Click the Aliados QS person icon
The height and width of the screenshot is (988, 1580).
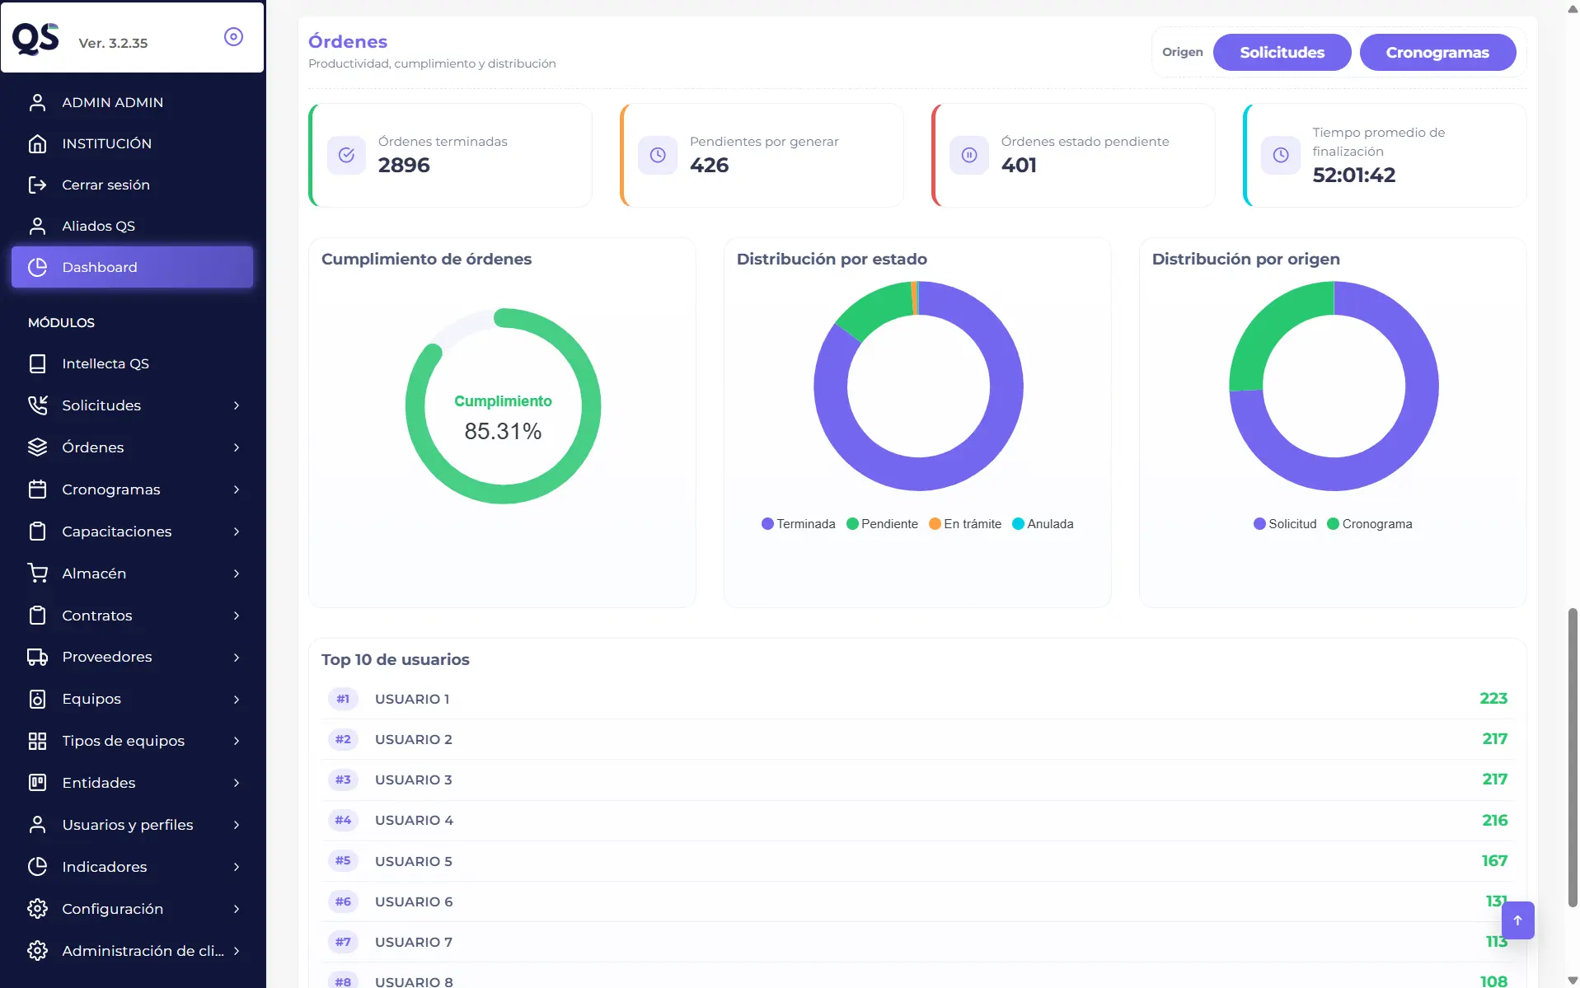coord(37,226)
